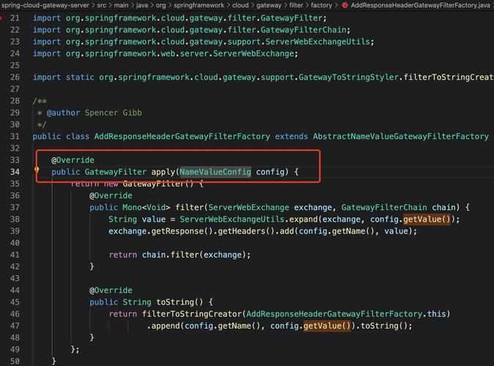Click line number 43 in the gutter
494x366 pixels.
(15, 278)
